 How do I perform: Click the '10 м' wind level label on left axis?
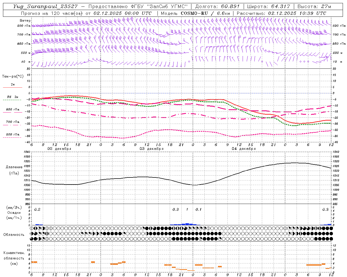click(x=26, y=62)
